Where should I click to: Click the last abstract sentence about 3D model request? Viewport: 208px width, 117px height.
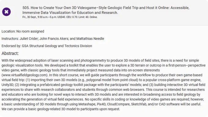pyautogui.click(x=61, y=109)
